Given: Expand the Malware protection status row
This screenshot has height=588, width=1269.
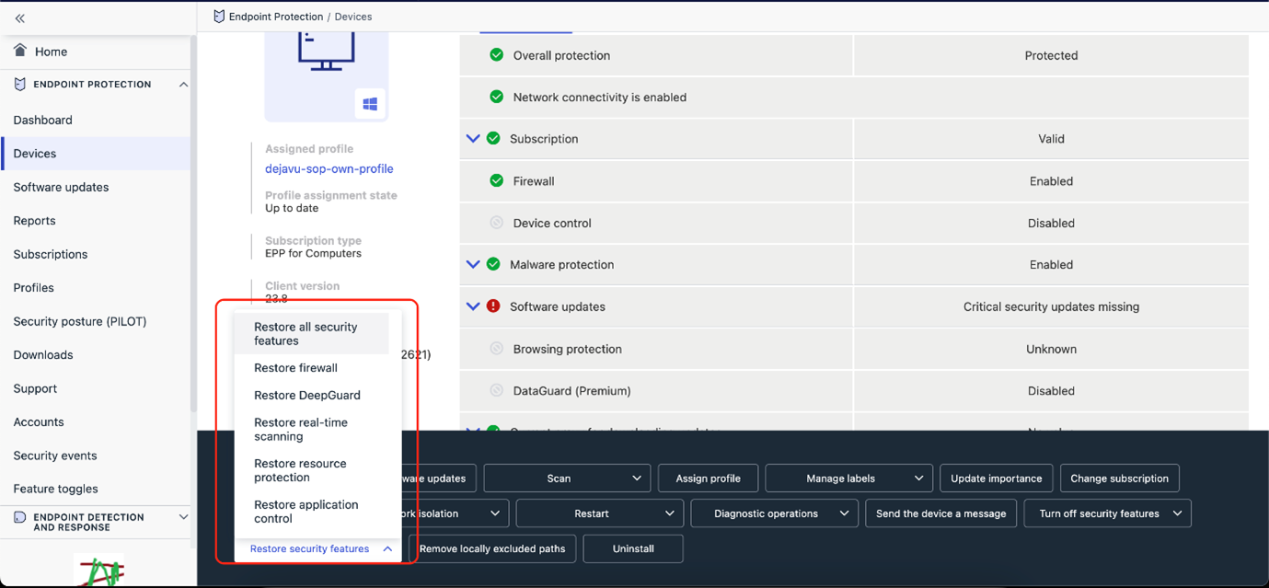Looking at the screenshot, I should click(x=473, y=264).
